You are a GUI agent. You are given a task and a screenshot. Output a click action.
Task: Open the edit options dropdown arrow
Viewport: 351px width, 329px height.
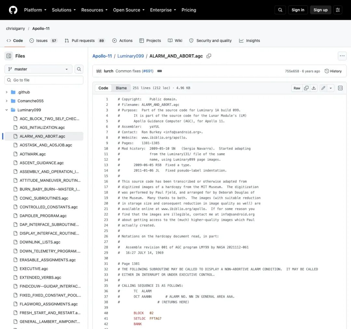coord(331,88)
